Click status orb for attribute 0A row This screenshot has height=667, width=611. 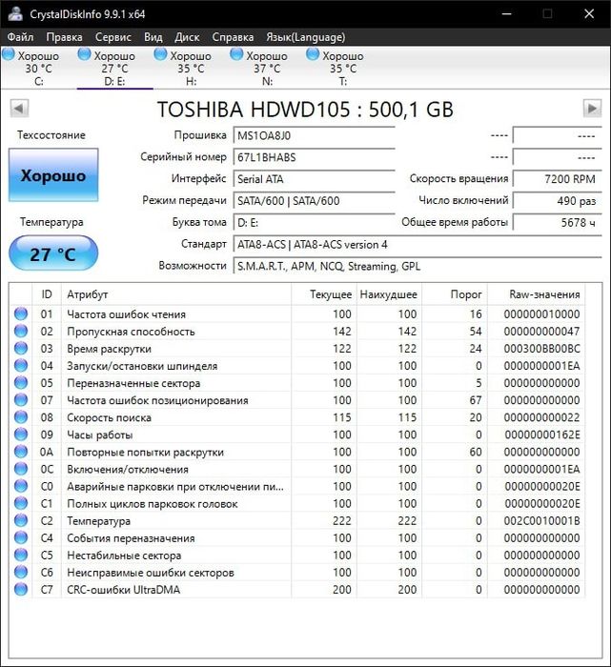click(x=21, y=452)
